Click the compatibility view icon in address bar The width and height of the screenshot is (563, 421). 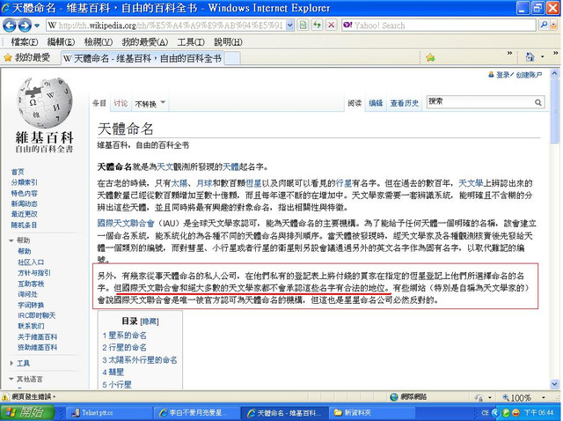pyautogui.click(x=303, y=26)
